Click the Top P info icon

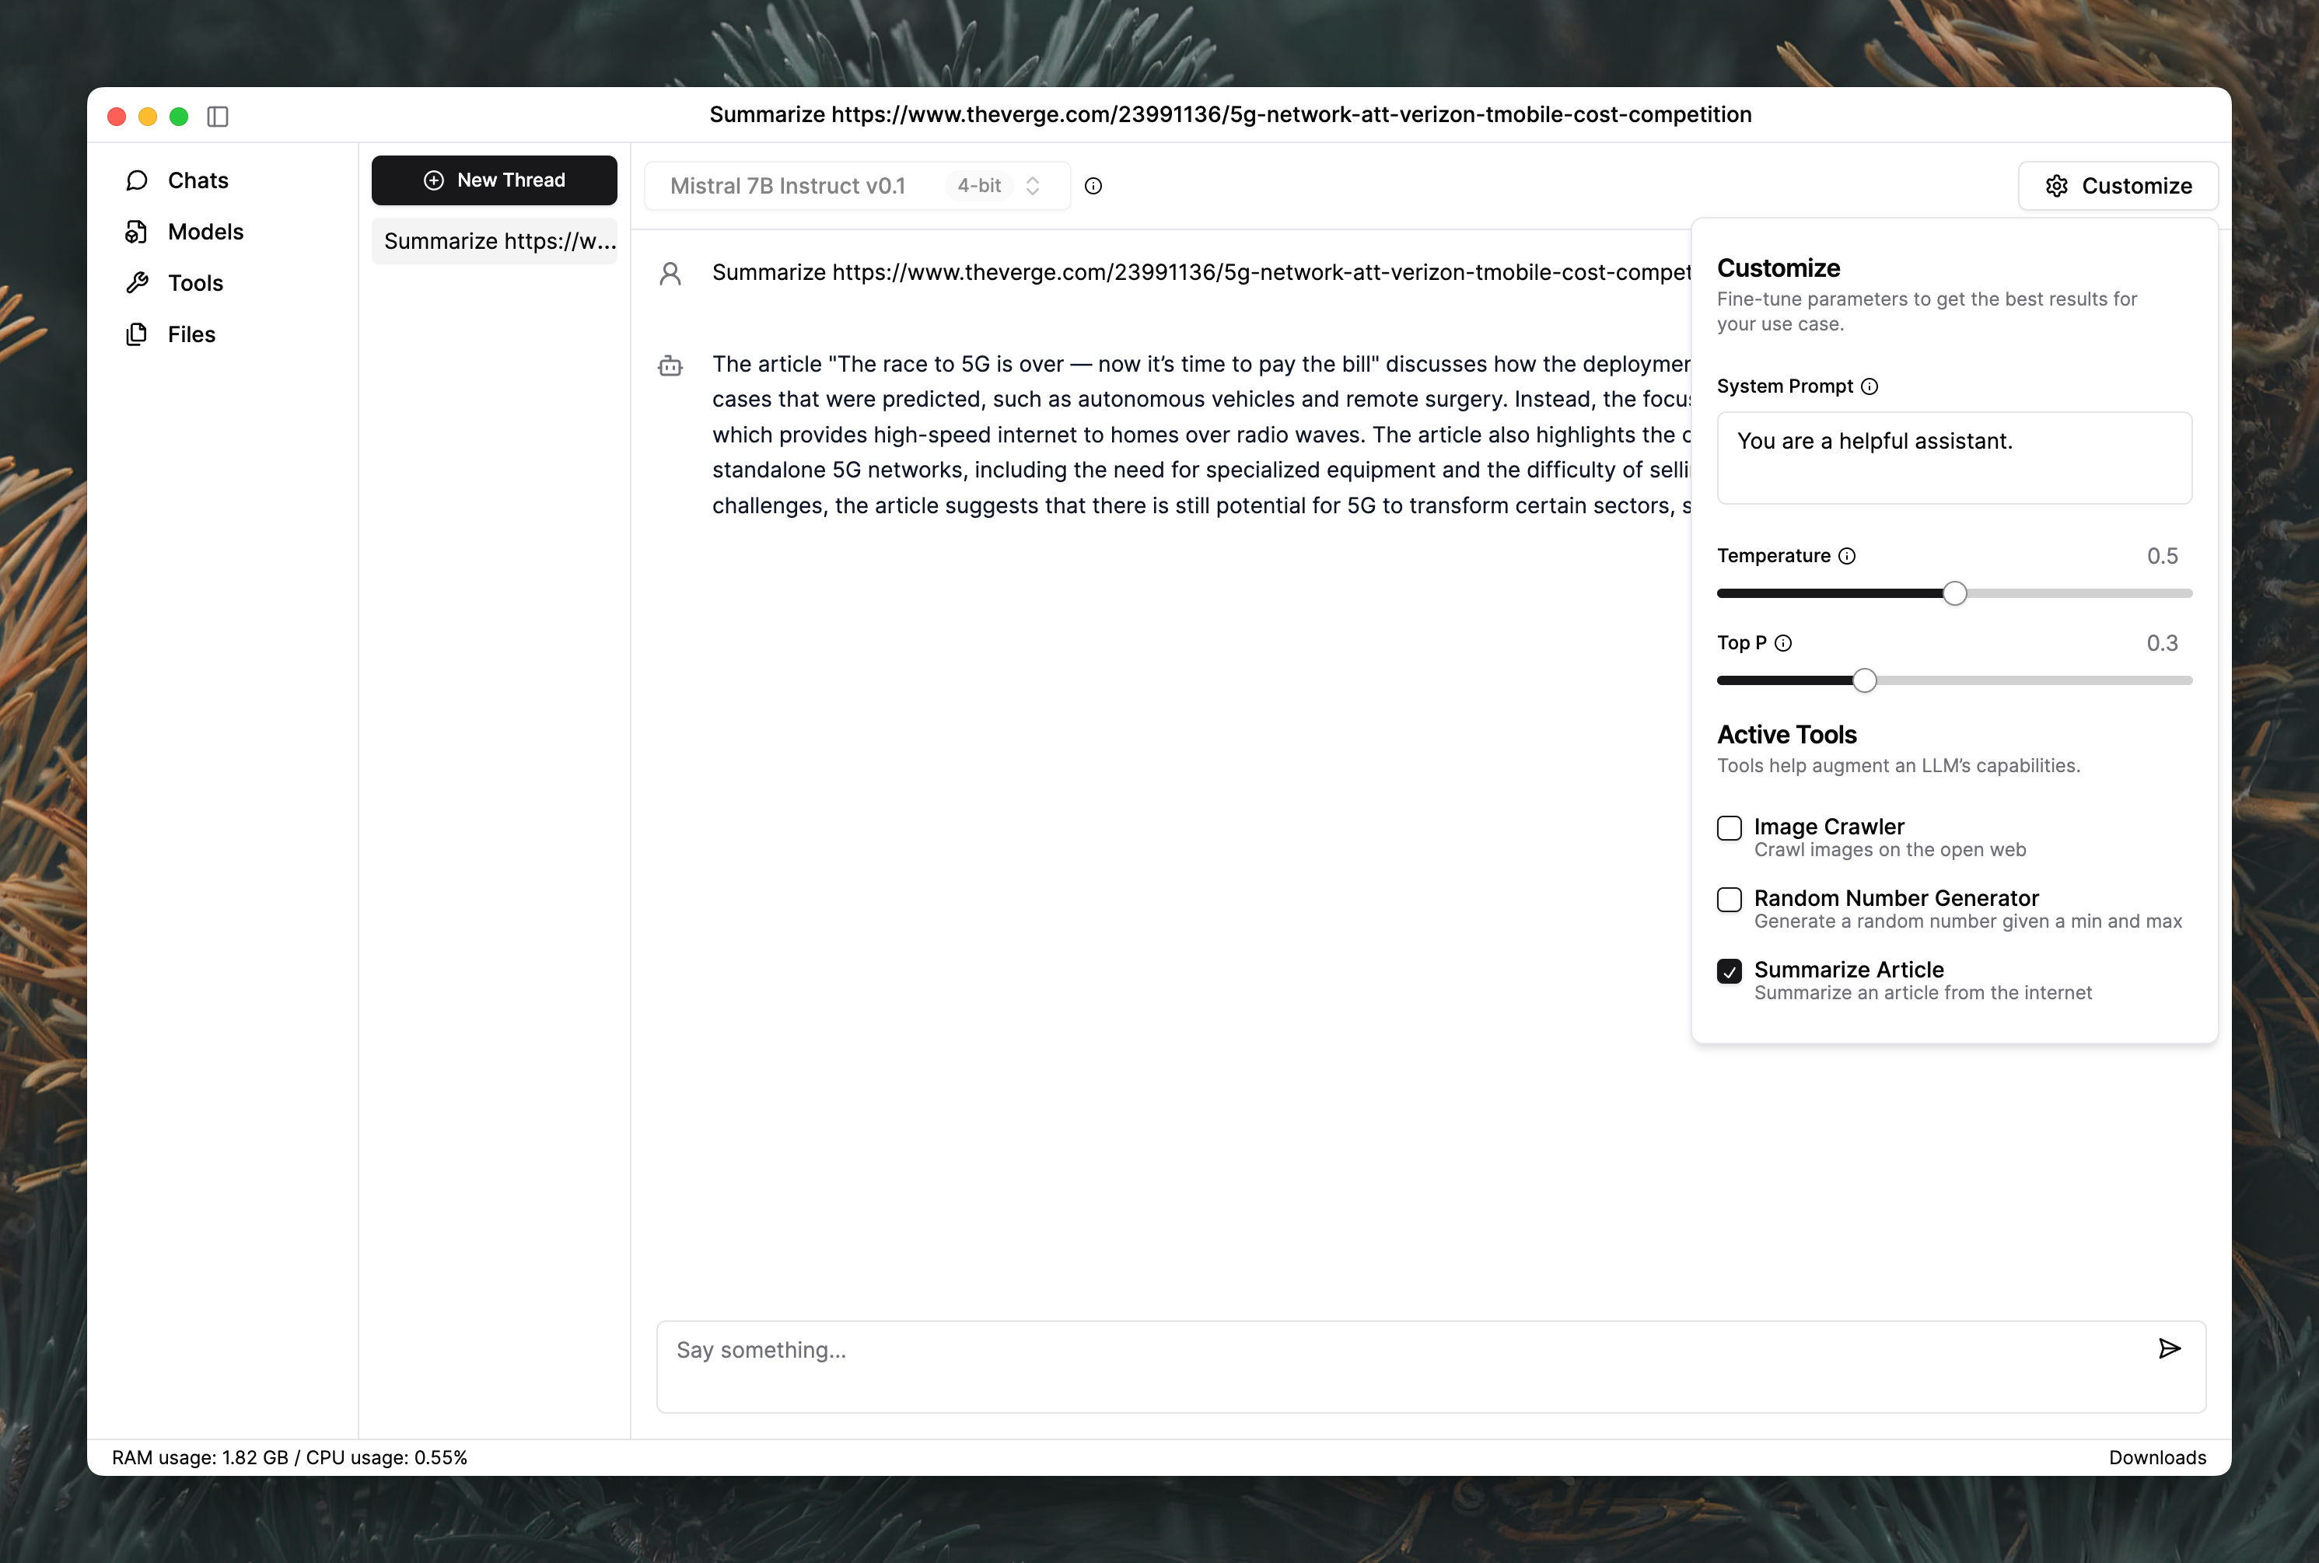1782,643
